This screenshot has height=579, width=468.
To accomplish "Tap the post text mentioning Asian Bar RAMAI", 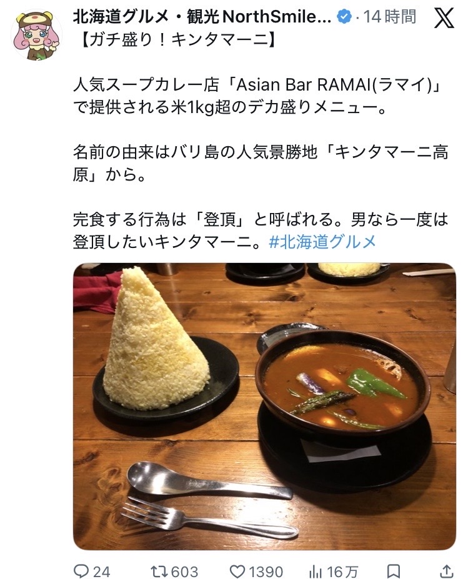I will [x=257, y=96].
